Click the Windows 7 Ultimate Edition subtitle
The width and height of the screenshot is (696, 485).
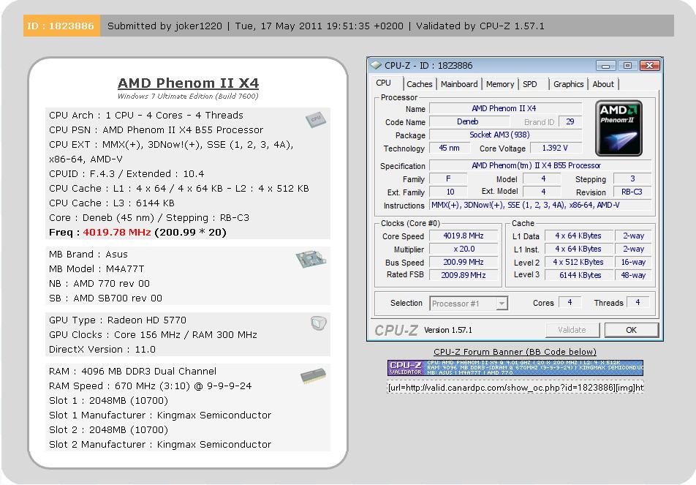click(188, 96)
